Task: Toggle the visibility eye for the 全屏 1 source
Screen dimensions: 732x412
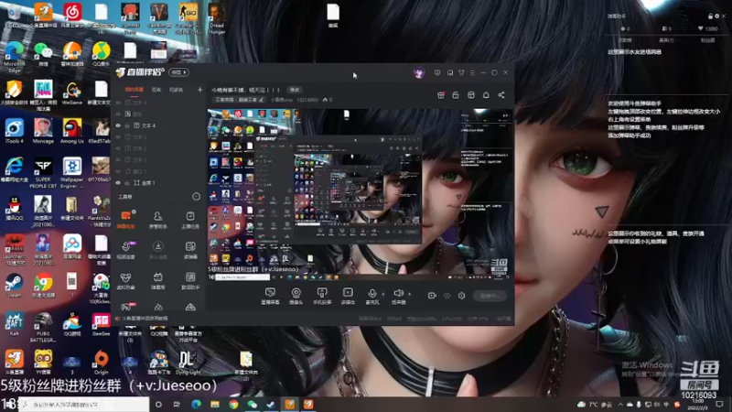Action: click(x=118, y=182)
